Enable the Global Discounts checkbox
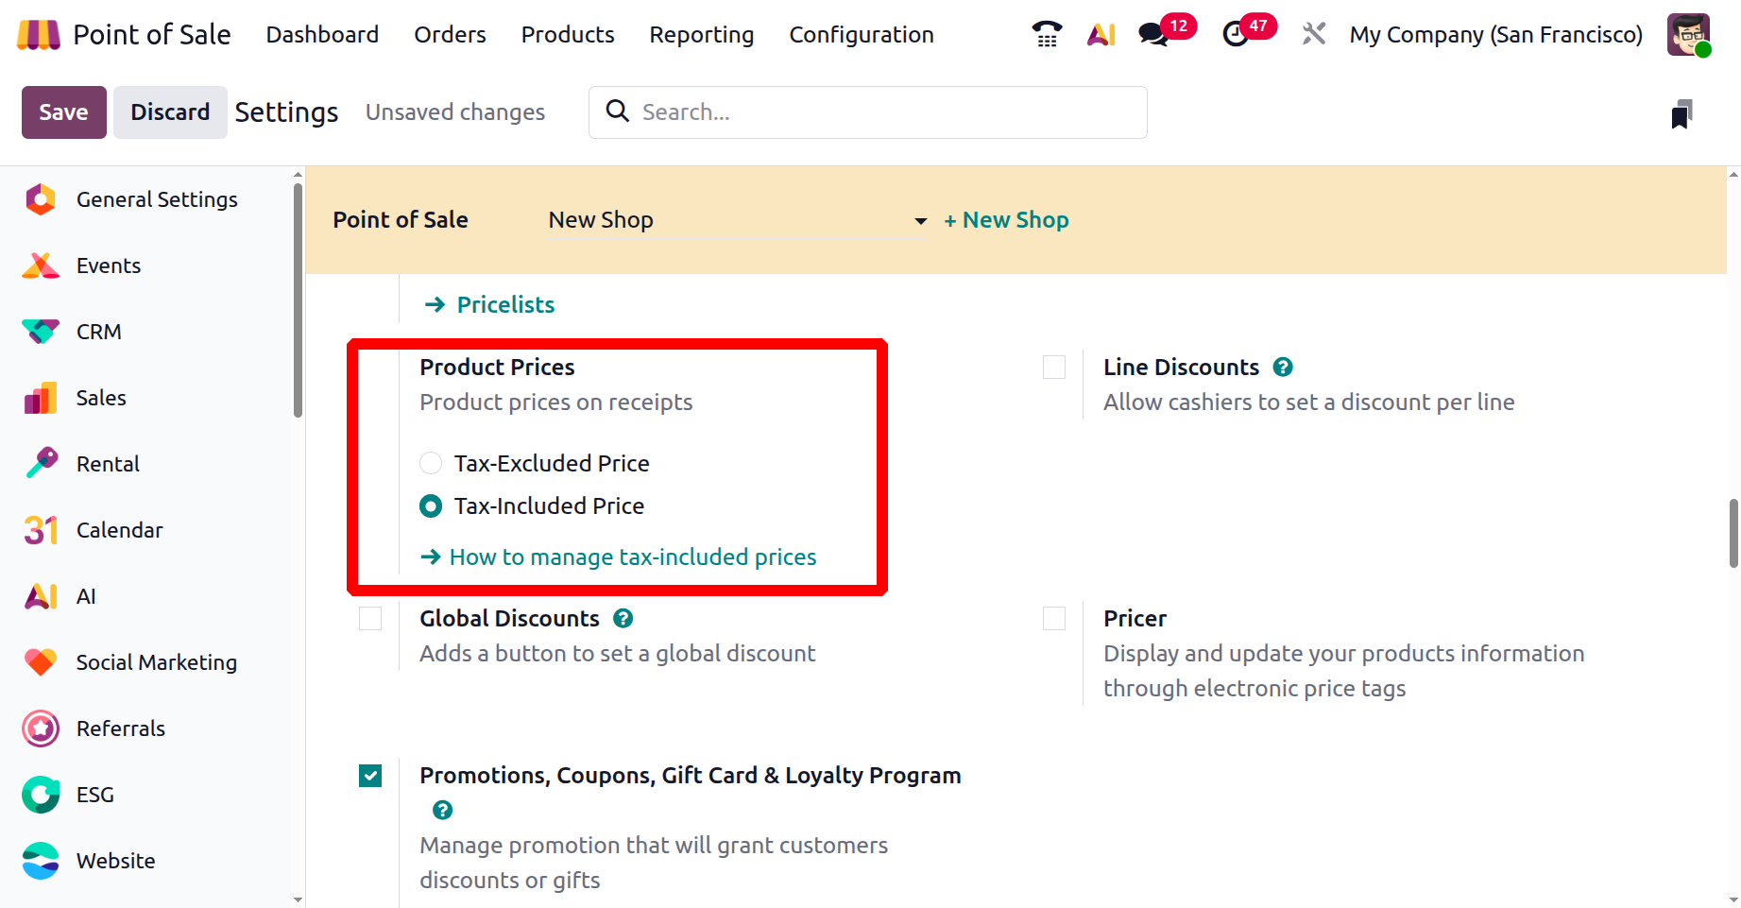 point(370,618)
